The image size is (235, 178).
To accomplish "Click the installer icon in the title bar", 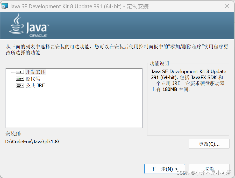I will [5, 6].
